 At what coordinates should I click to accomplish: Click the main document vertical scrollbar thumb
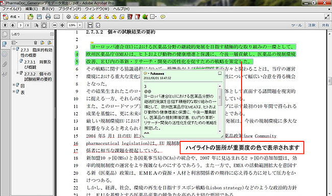point(329,81)
